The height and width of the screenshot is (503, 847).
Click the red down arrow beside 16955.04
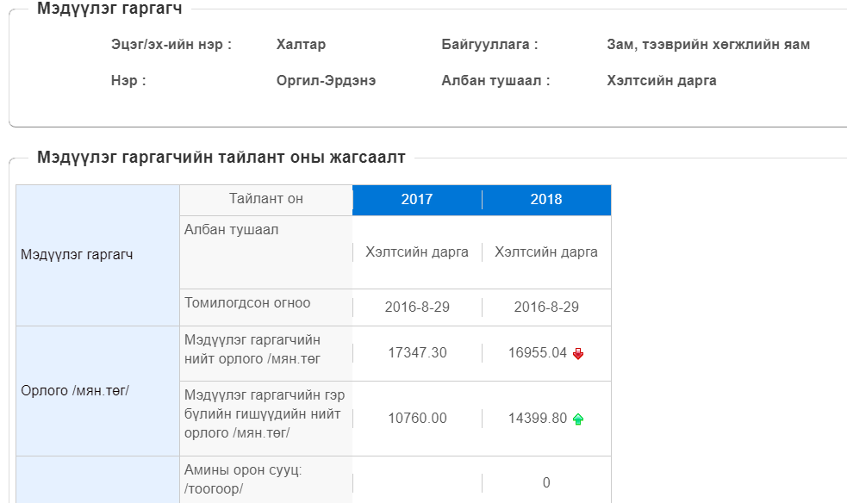[578, 354]
